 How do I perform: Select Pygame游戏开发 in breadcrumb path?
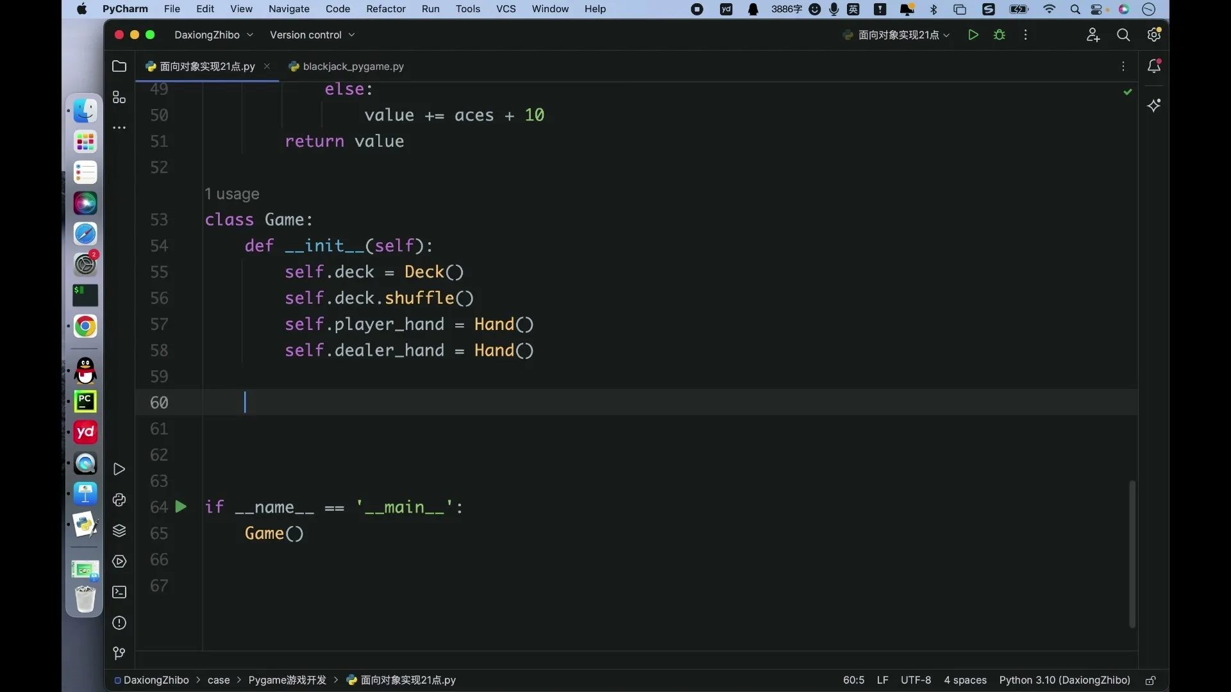tap(287, 680)
